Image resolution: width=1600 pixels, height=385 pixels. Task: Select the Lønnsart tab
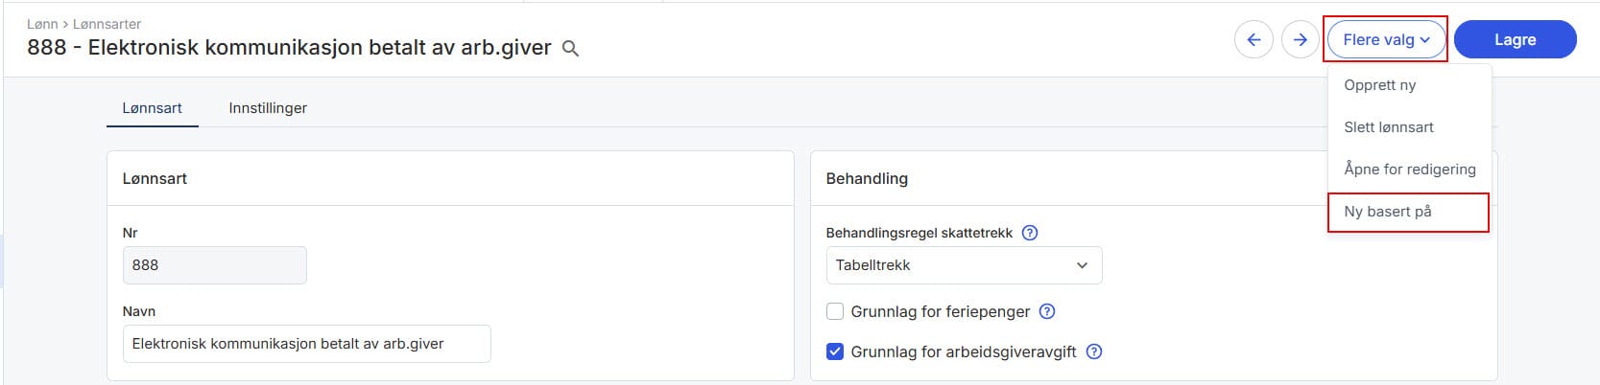coord(152,108)
